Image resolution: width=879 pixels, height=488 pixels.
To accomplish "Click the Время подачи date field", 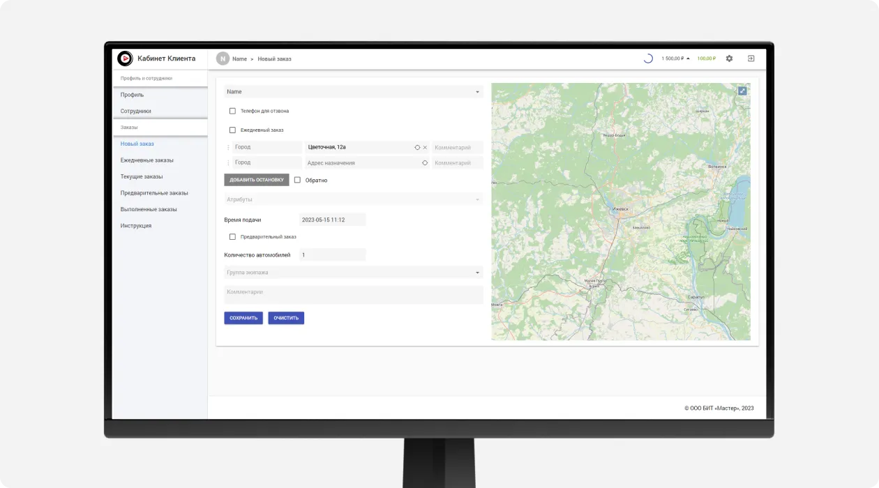I will pyautogui.click(x=332, y=220).
